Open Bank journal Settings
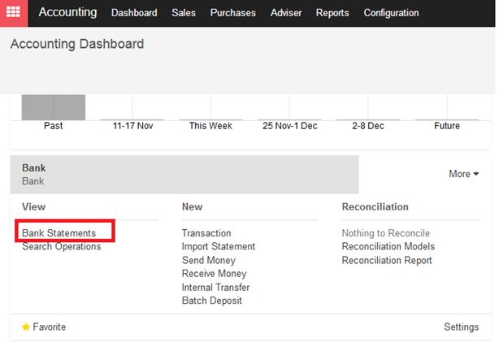The width and height of the screenshot is (499, 342). [461, 327]
